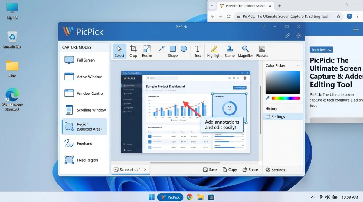The width and height of the screenshot is (363, 202).
Task: Open the browser tab search dropdown
Action: pos(212,6)
